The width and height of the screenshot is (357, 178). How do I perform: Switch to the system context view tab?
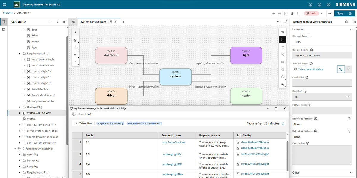pos(93,22)
